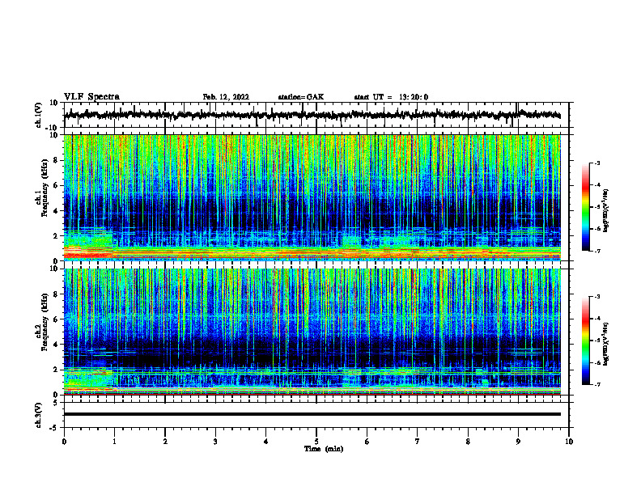Click the "6" kHz tick on ch.2 spectrogram
The height and width of the screenshot is (495, 641).
57,319
